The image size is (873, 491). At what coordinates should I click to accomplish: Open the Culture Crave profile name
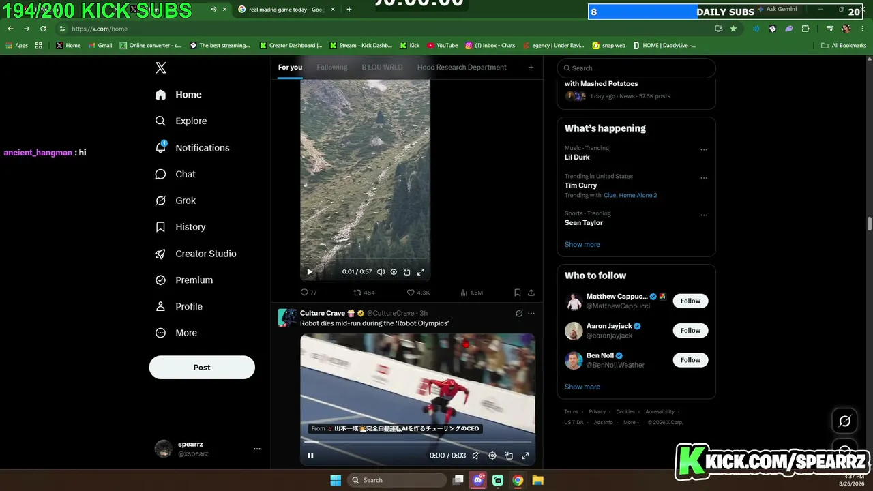pos(323,314)
